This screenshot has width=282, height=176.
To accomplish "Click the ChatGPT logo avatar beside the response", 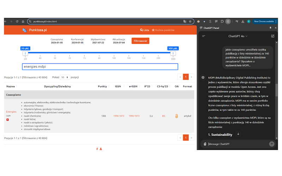I will [203, 77].
